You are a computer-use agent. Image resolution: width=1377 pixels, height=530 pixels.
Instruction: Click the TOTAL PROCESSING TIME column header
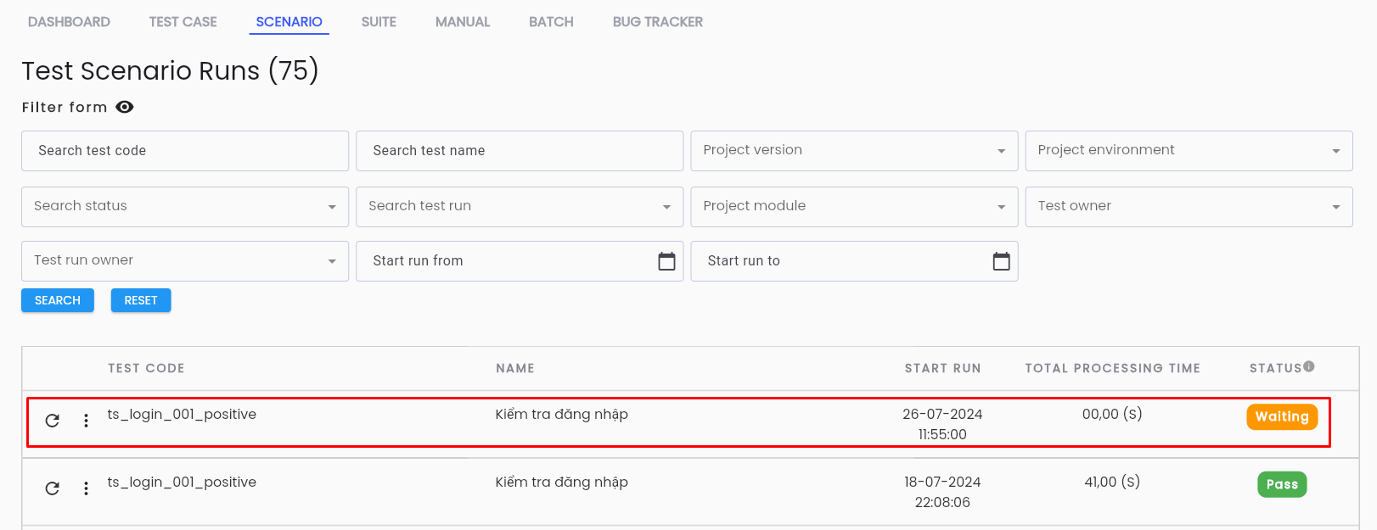(x=1112, y=368)
